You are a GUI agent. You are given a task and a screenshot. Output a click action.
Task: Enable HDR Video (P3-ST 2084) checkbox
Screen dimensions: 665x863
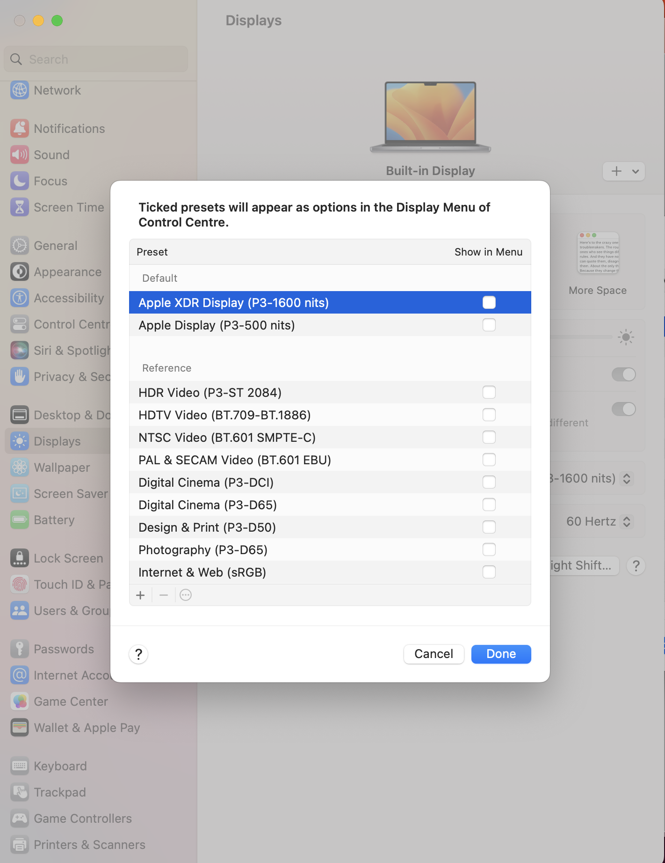[x=489, y=393]
